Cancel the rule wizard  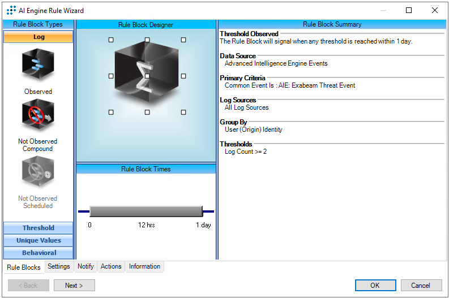pyautogui.click(x=421, y=286)
